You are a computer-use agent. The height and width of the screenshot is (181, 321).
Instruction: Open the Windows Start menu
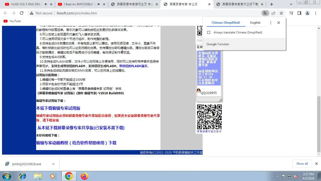(x=7, y=176)
